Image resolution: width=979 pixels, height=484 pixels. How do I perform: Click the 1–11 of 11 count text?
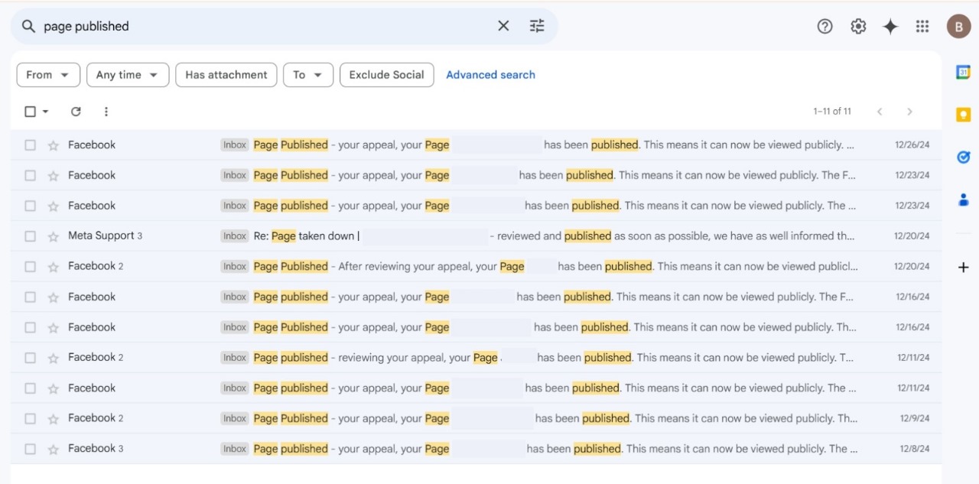[832, 112]
